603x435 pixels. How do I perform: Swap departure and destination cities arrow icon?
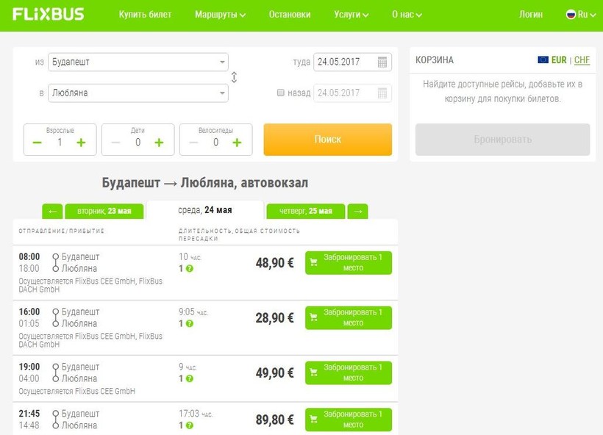click(234, 77)
